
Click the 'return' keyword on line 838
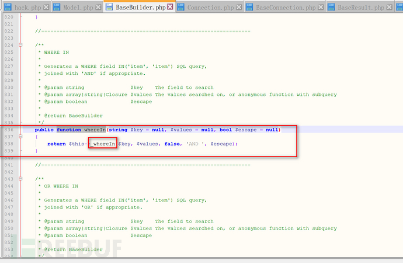(x=57, y=144)
